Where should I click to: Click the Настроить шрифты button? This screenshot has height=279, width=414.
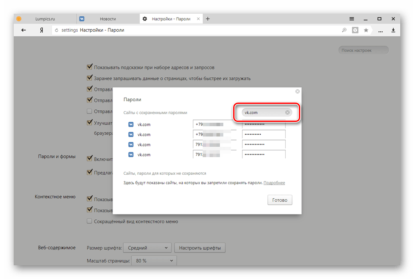point(200,248)
